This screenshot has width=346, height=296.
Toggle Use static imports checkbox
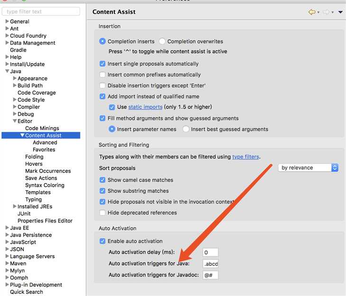112,107
